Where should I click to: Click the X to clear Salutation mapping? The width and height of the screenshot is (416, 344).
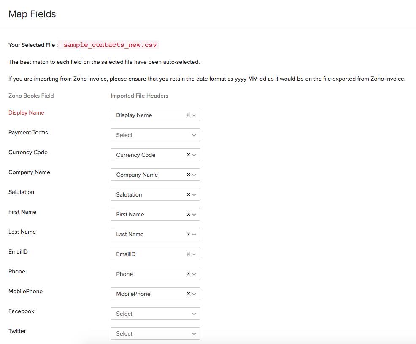coord(189,194)
